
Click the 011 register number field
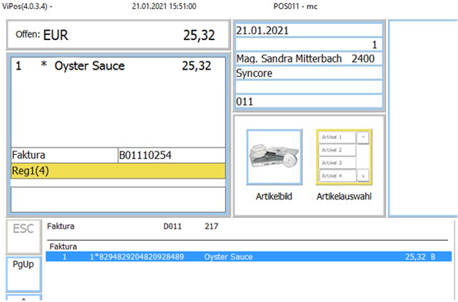(309, 102)
